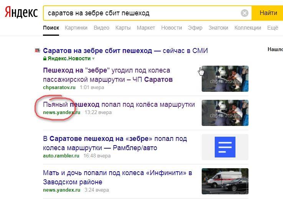Image resolution: width=283 pixels, height=202 pixels.
Task: Open the Видео tab
Action: tap(102, 28)
